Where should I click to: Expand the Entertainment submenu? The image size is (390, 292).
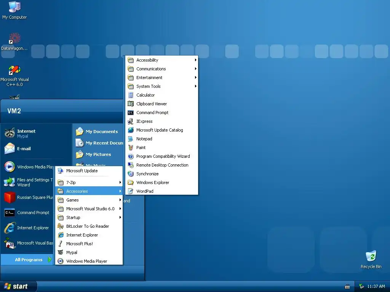[161, 78]
